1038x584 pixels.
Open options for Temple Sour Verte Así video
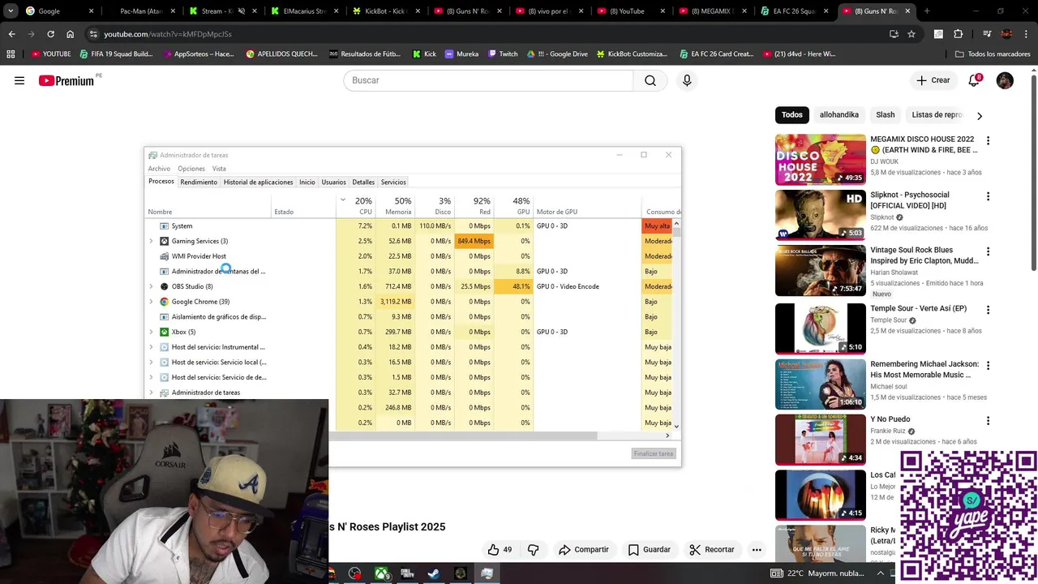pyautogui.click(x=988, y=310)
